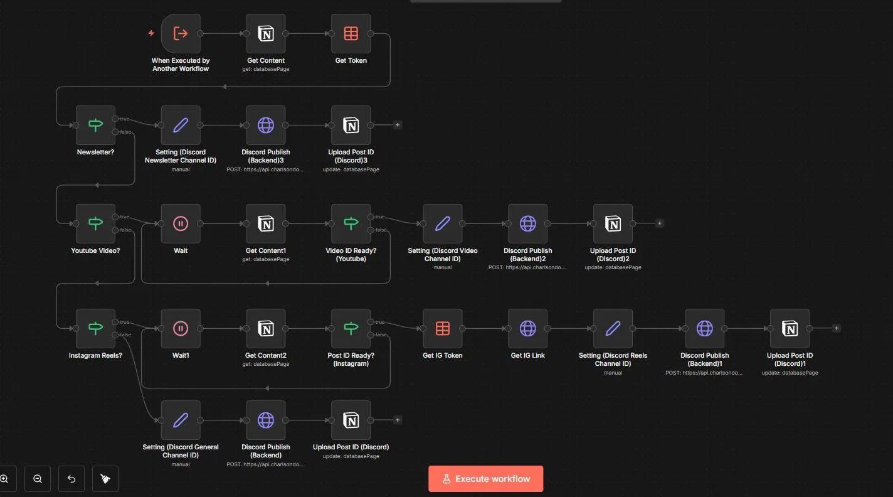
Task: Click the Instagram Reels? switch node
Action: click(x=95, y=328)
